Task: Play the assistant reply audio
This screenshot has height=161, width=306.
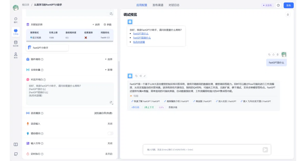Action: (141, 76)
